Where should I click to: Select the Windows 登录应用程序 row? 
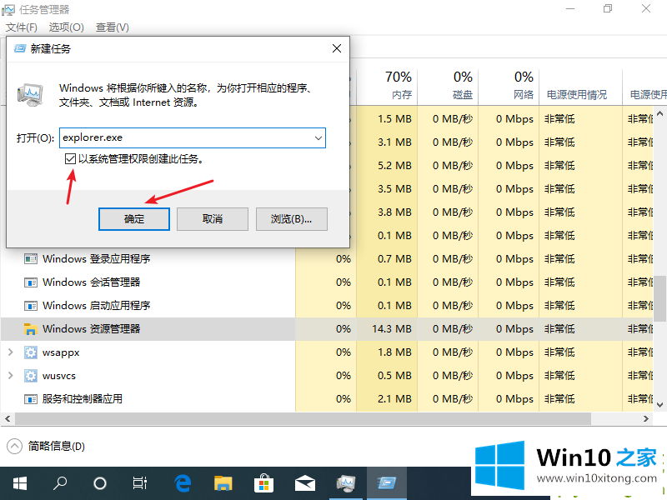pyautogui.click(x=327, y=259)
